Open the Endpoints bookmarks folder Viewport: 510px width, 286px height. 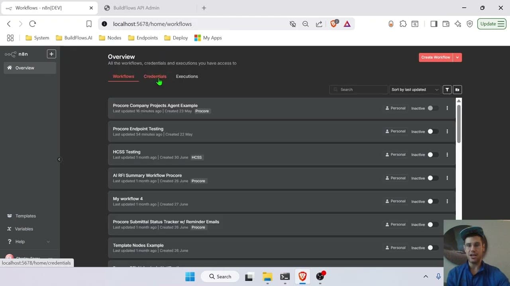[x=143, y=38]
